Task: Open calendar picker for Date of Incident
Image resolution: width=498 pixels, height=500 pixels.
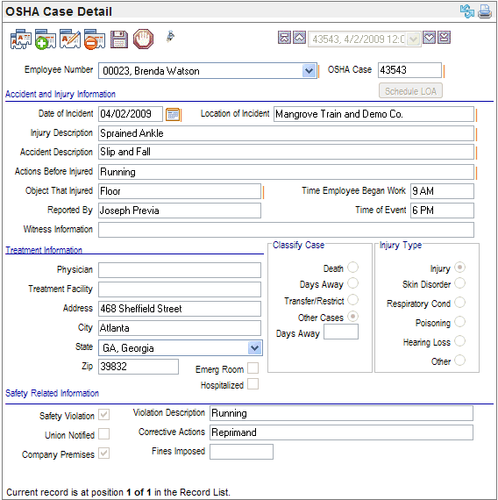Action: 173,115
